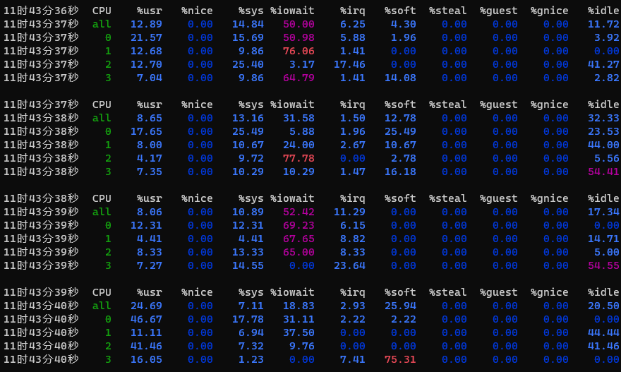Click the %sys value 13.16
Viewport: 621px width, 372px height.
coord(248,118)
